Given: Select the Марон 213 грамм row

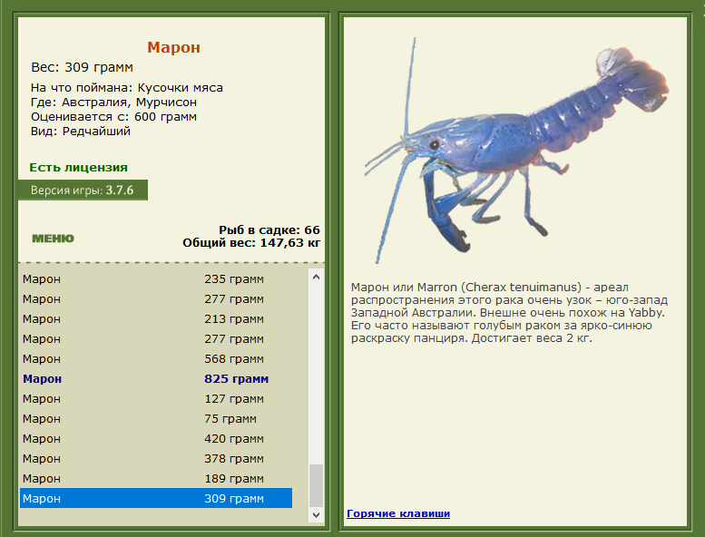Looking at the screenshot, I should [156, 319].
